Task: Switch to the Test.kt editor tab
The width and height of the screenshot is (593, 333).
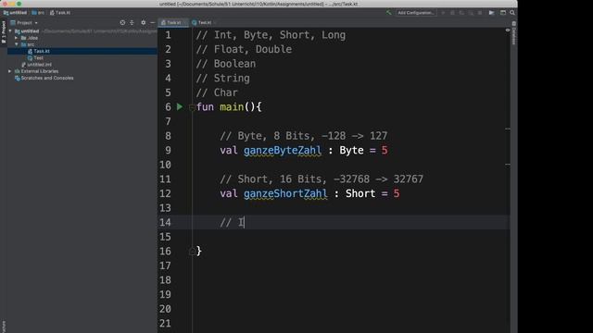Action: [203, 22]
